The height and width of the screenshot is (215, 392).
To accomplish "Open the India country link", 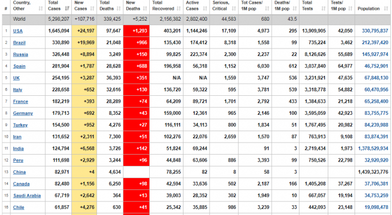I will click(19, 149).
